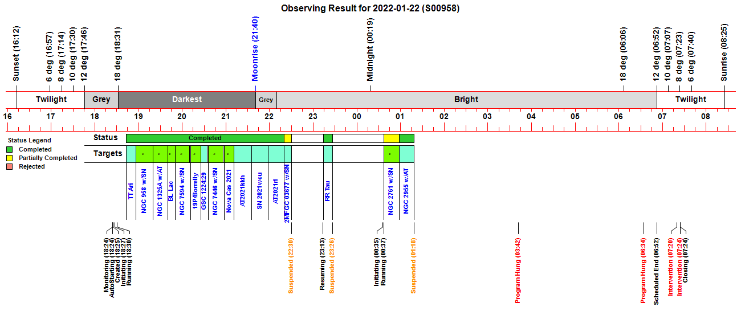Click the yellow Partially Completed legend swatch
Image resolution: width=741 pixels, height=319 pixels.
point(9,158)
